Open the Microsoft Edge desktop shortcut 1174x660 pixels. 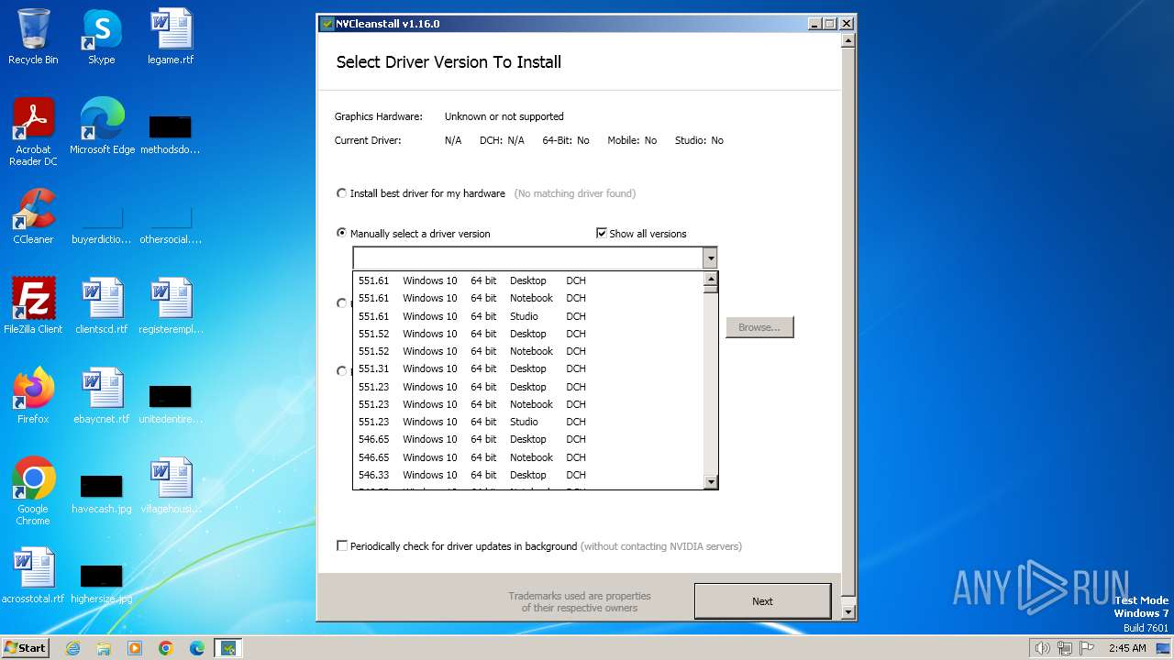(102, 126)
